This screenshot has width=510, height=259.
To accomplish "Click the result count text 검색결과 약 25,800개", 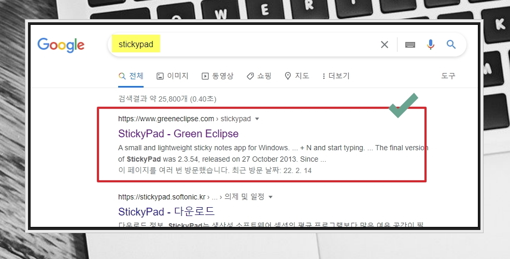I will pyautogui.click(x=167, y=99).
